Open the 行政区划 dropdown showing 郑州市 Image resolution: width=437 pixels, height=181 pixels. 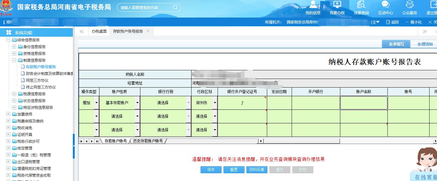214,103
